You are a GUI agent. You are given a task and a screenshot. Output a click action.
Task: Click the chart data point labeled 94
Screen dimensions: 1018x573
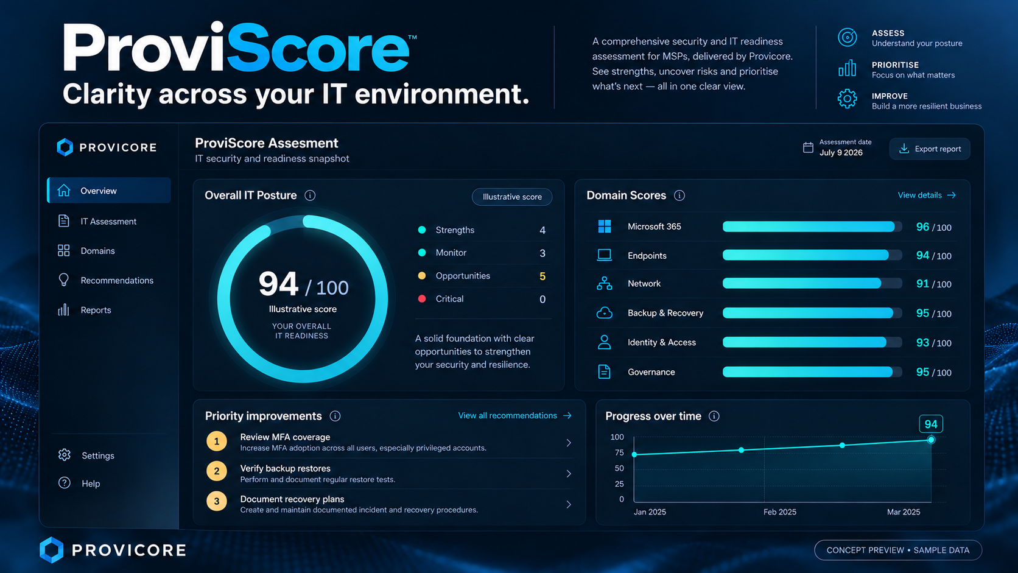pos(931,440)
